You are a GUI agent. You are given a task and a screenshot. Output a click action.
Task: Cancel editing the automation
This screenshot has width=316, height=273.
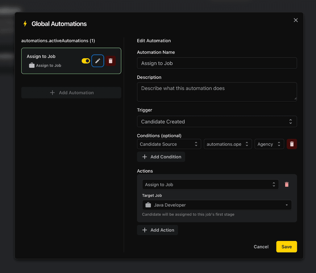pos(261,247)
